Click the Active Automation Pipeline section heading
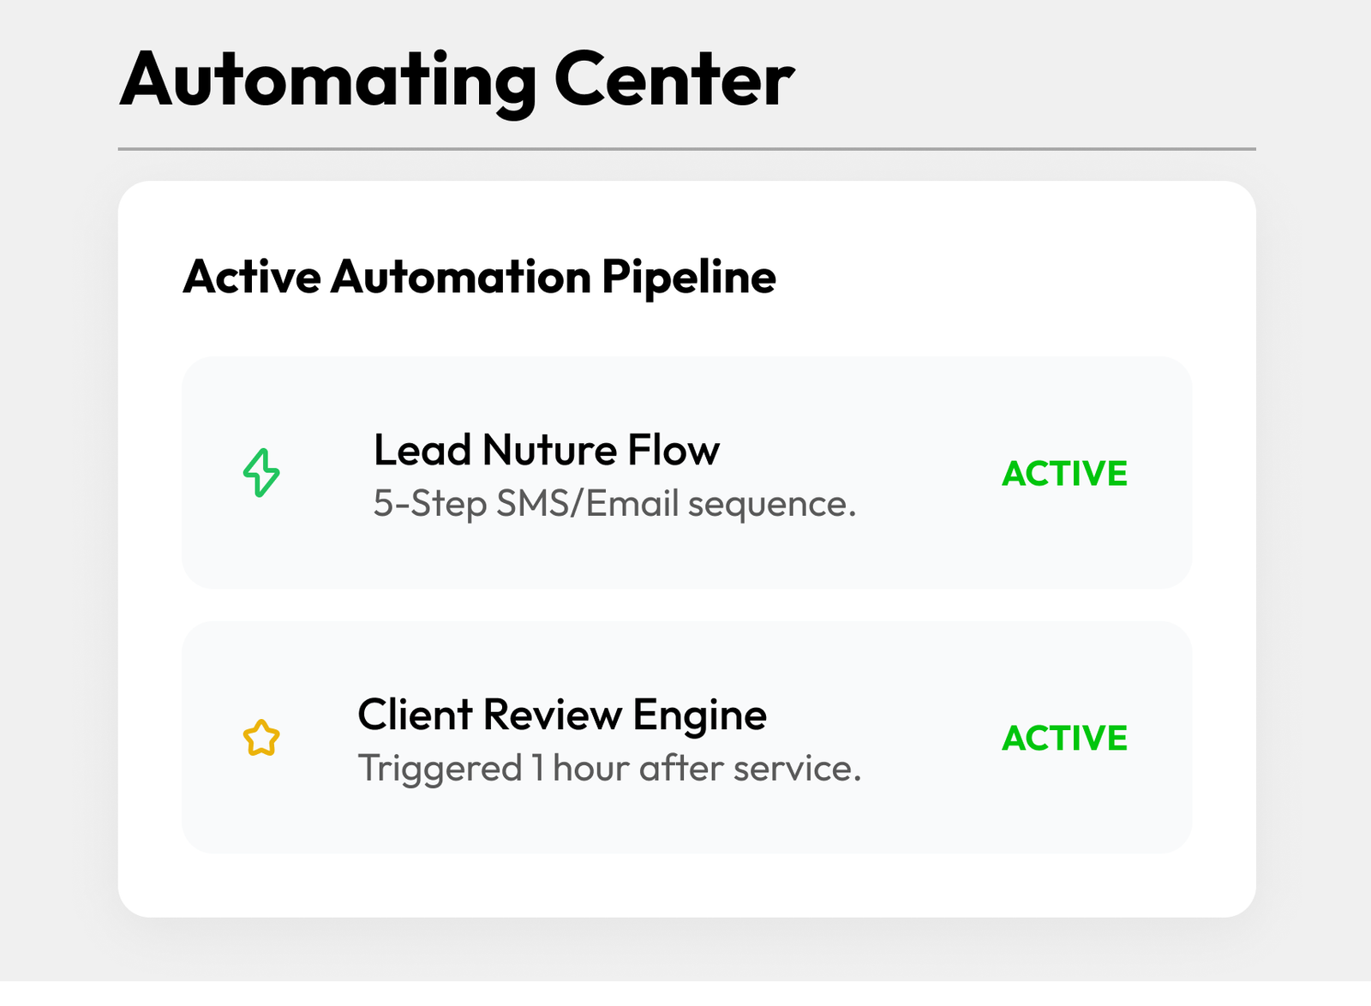This screenshot has height=1006, width=1371. point(479,278)
